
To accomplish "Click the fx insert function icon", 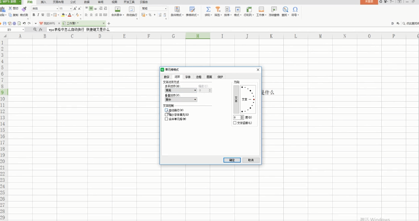I will point(40,30).
